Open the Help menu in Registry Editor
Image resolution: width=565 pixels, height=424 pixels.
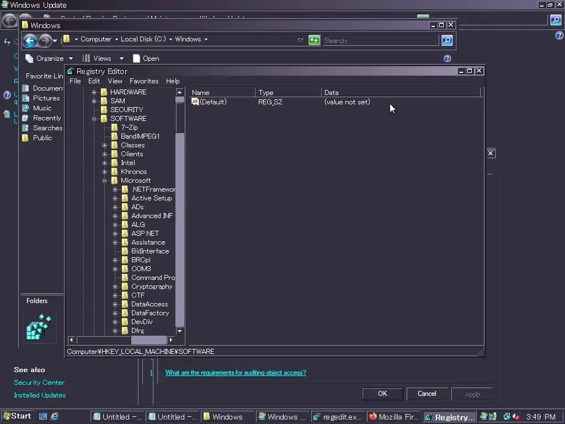[x=173, y=81]
